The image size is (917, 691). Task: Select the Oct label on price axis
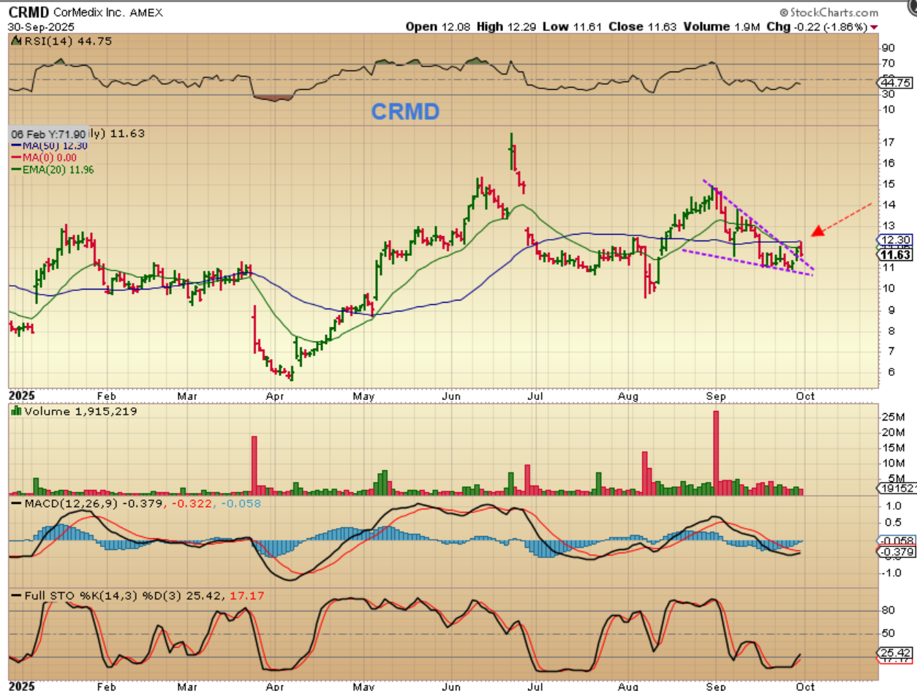pos(804,395)
